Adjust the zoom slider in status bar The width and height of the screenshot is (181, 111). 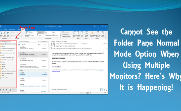point(98,93)
